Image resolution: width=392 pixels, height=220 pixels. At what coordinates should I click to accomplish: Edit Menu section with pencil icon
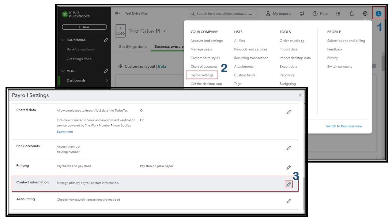[106, 71]
